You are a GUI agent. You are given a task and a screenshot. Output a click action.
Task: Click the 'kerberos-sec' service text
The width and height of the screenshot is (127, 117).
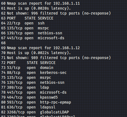tap(53, 73)
